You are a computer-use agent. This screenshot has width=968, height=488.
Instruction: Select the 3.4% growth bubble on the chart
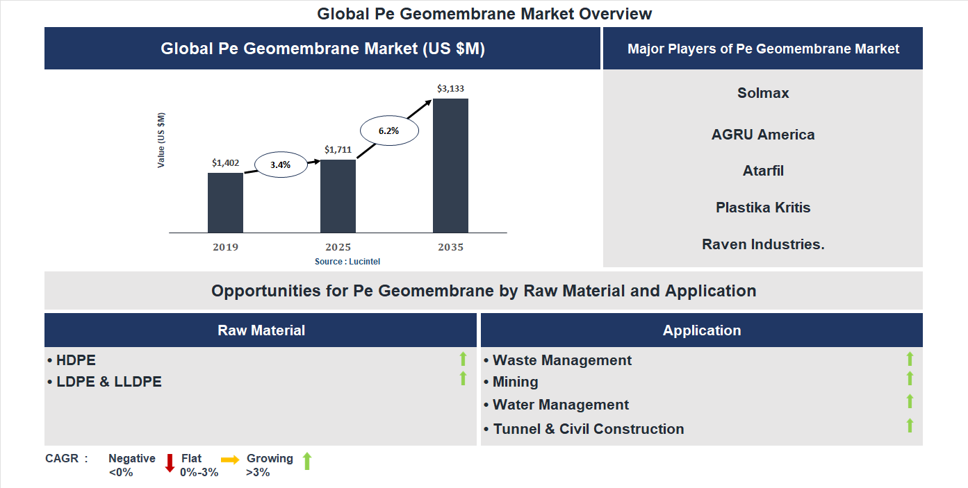(x=281, y=165)
